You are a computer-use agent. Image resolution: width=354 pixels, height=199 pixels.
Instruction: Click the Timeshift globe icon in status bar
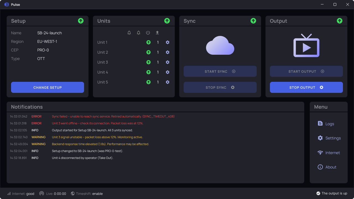click(x=73, y=193)
